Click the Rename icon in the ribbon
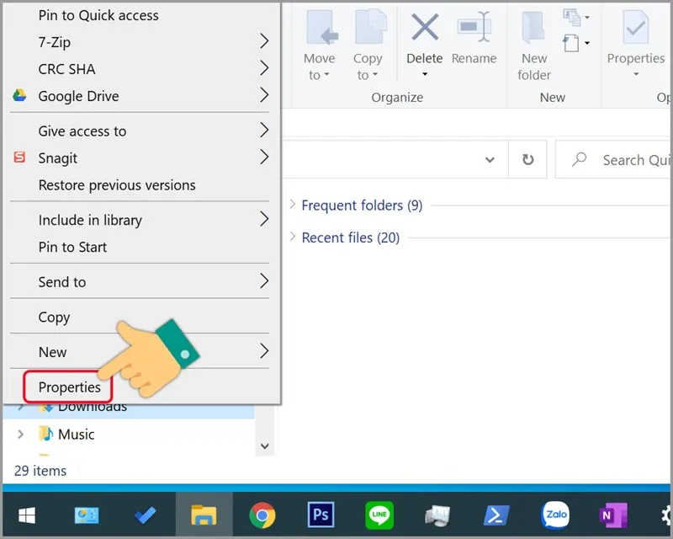This screenshot has height=539, width=673. click(474, 30)
